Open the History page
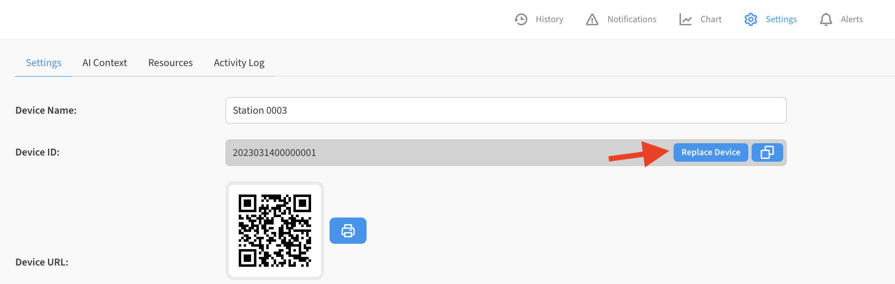The width and height of the screenshot is (895, 284). coord(549,19)
